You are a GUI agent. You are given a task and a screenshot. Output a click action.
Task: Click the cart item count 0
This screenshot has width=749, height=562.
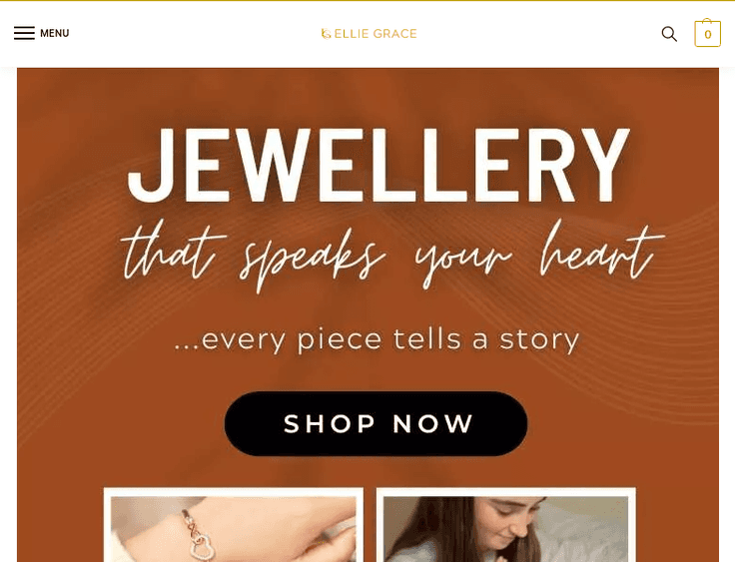[708, 35]
